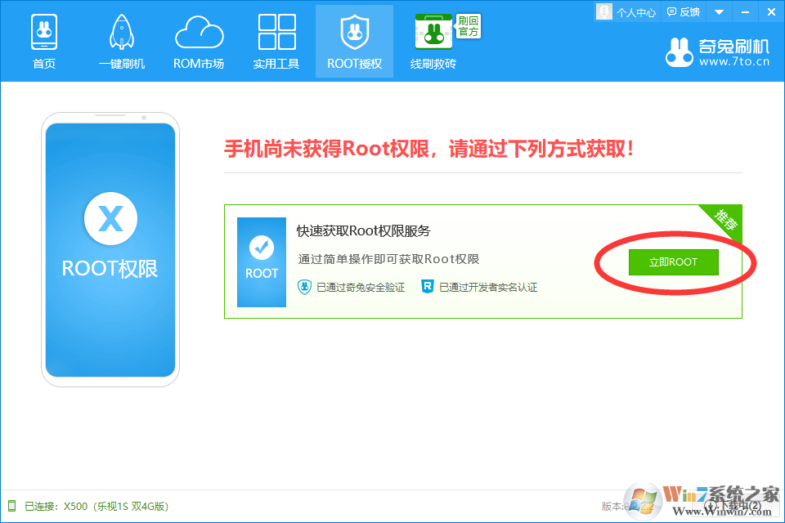Open 线刷救砖 rescue tab

433,42
